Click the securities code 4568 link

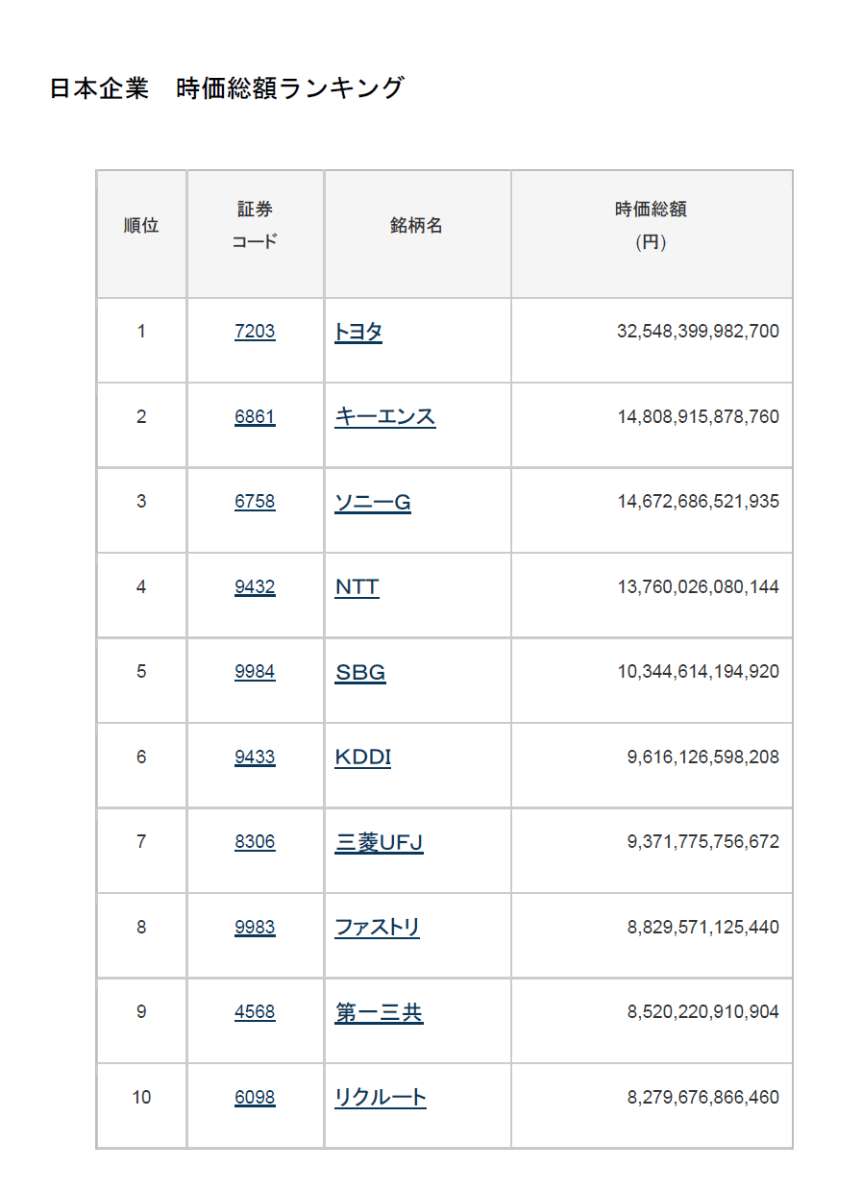click(255, 1012)
